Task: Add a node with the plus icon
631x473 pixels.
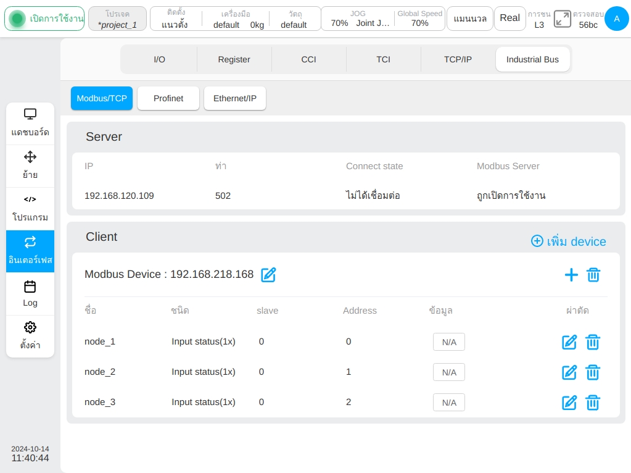Action: point(571,275)
